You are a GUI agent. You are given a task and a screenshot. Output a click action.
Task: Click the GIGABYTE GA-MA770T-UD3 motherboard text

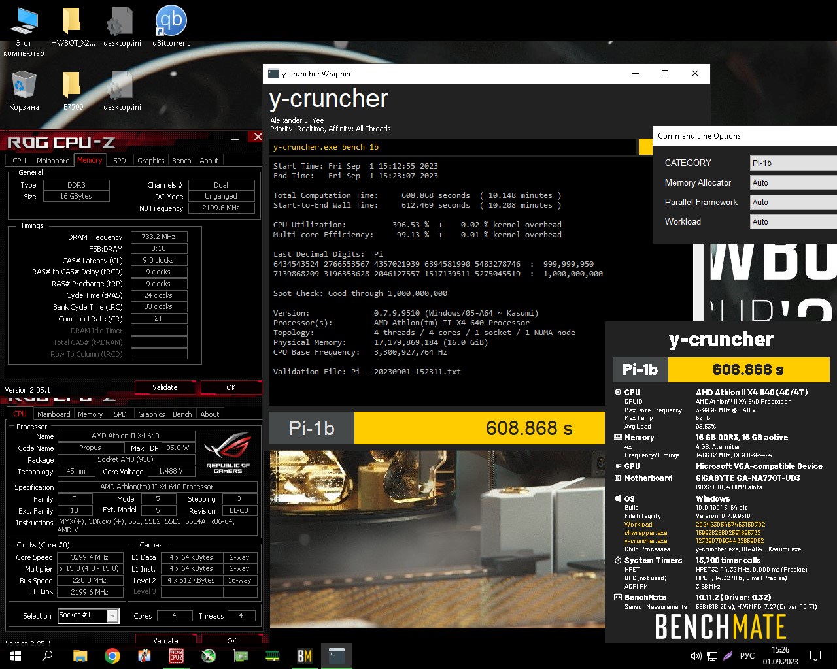[x=748, y=478]
